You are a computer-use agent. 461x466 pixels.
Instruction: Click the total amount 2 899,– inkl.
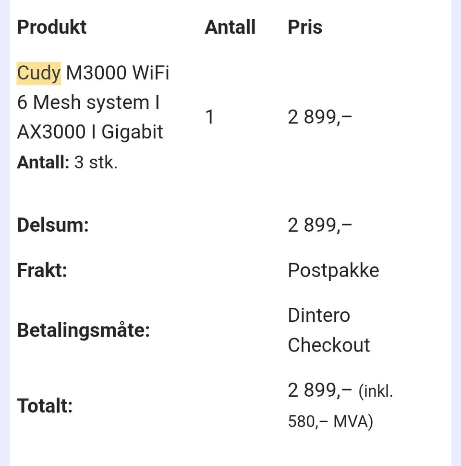coord(340,390)
